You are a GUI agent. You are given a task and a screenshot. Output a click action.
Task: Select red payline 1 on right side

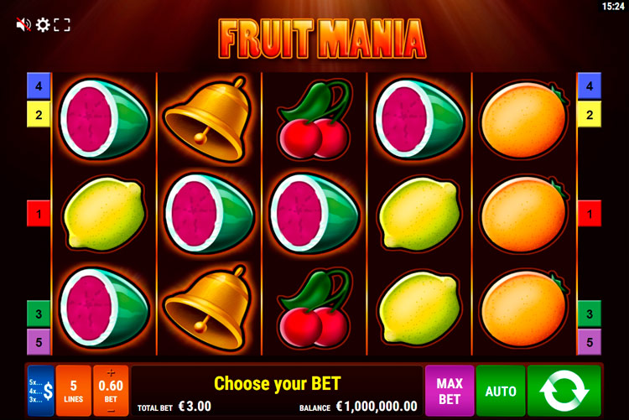[x=590, y=214]
